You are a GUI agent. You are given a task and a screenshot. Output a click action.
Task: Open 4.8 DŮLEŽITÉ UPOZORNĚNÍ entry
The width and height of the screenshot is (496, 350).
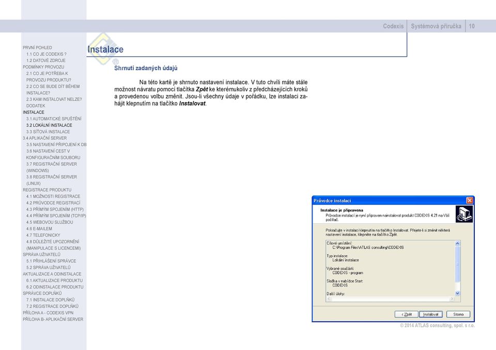[x=53, y=245]
